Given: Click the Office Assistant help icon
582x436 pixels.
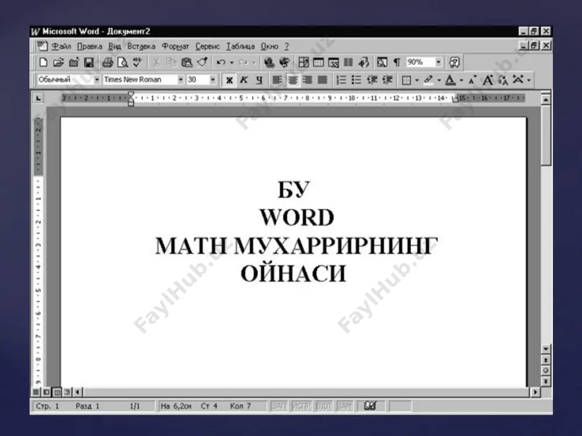Looking at the screenshot, I should (x=455, y=62).
